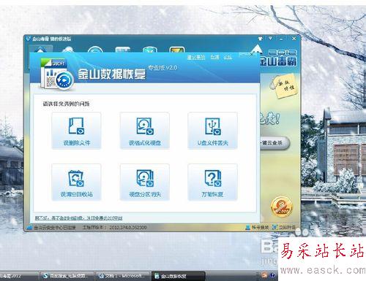Click the orange icon in the system tray
This screenshot has width=366, height=281.
pos(264,275)
